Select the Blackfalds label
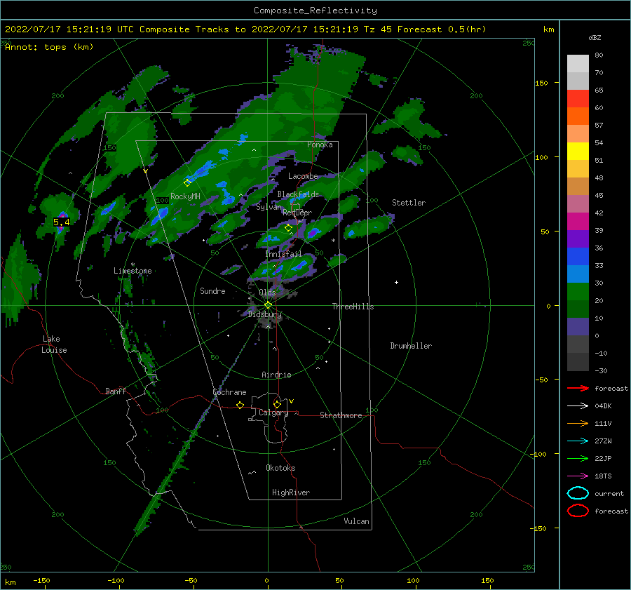Viewport: 631px width, 590px height. click(298, 194)
